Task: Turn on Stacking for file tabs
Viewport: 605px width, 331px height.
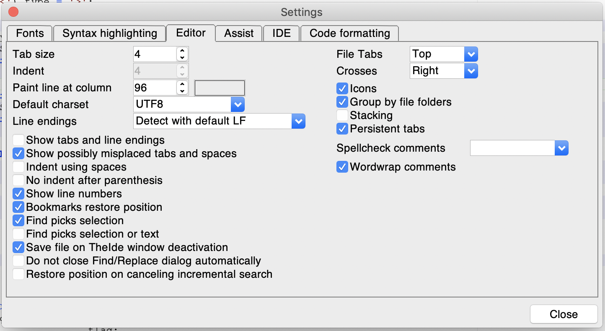Action: point(342,115)
